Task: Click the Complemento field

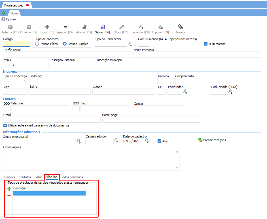Action: [207, 81]
